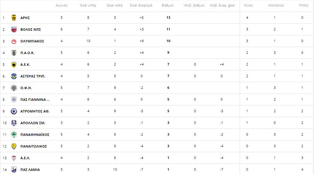Image resolution: width=314 pixels, height=174 pixels.
Task: Sort table by Βαθμοί column header
Action: pos(168,6)
